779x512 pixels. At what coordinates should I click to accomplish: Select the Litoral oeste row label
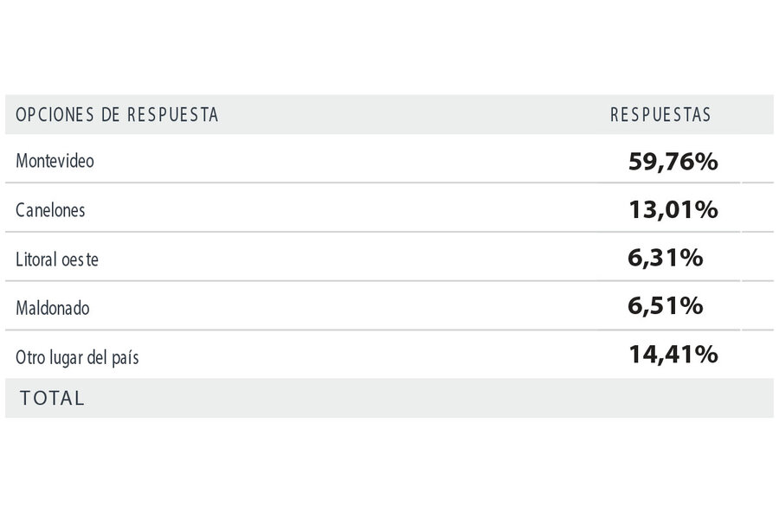pyautogui.click(x=57, y=259)
